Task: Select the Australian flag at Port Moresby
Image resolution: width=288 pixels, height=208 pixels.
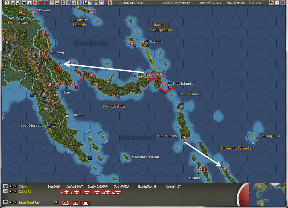Action: point(49,126)
